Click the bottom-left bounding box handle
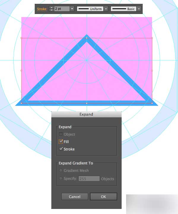Viewport: 178px width, 214px height. (21, 103)
